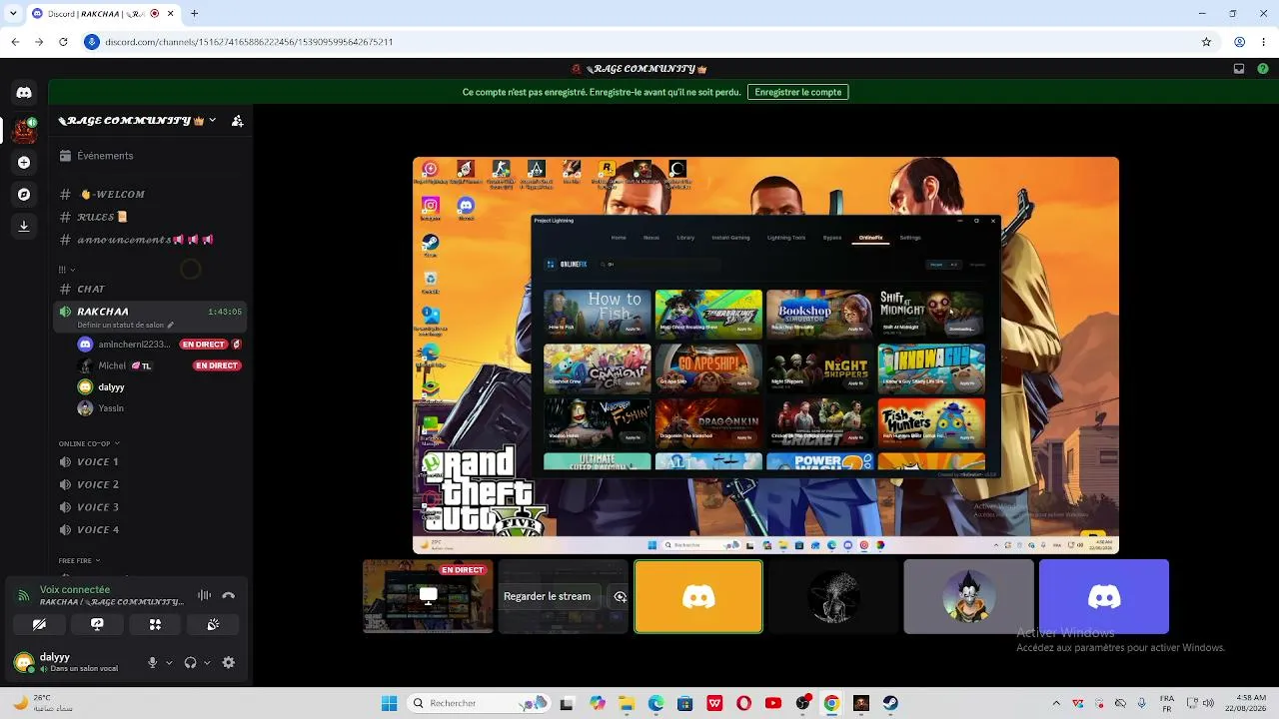Click the Chrome address bar
This screenshot has width=1279, height=719.
(639, 42)
